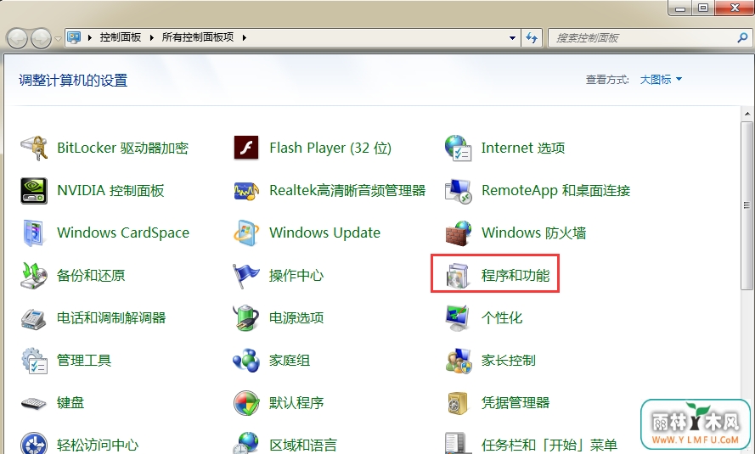Open the 备份和还原 link text
This screenshot has height=454, width=755.
(91, 276)
